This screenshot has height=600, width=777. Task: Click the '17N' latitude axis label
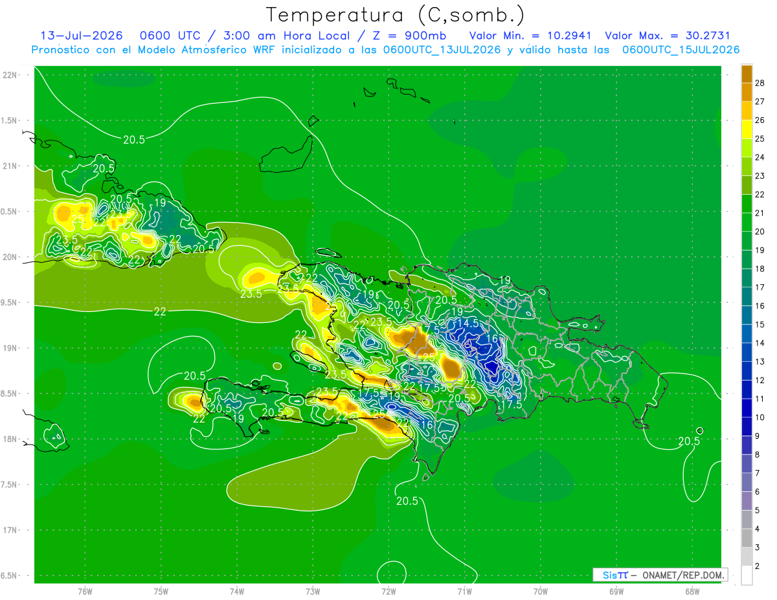point(11,530)
